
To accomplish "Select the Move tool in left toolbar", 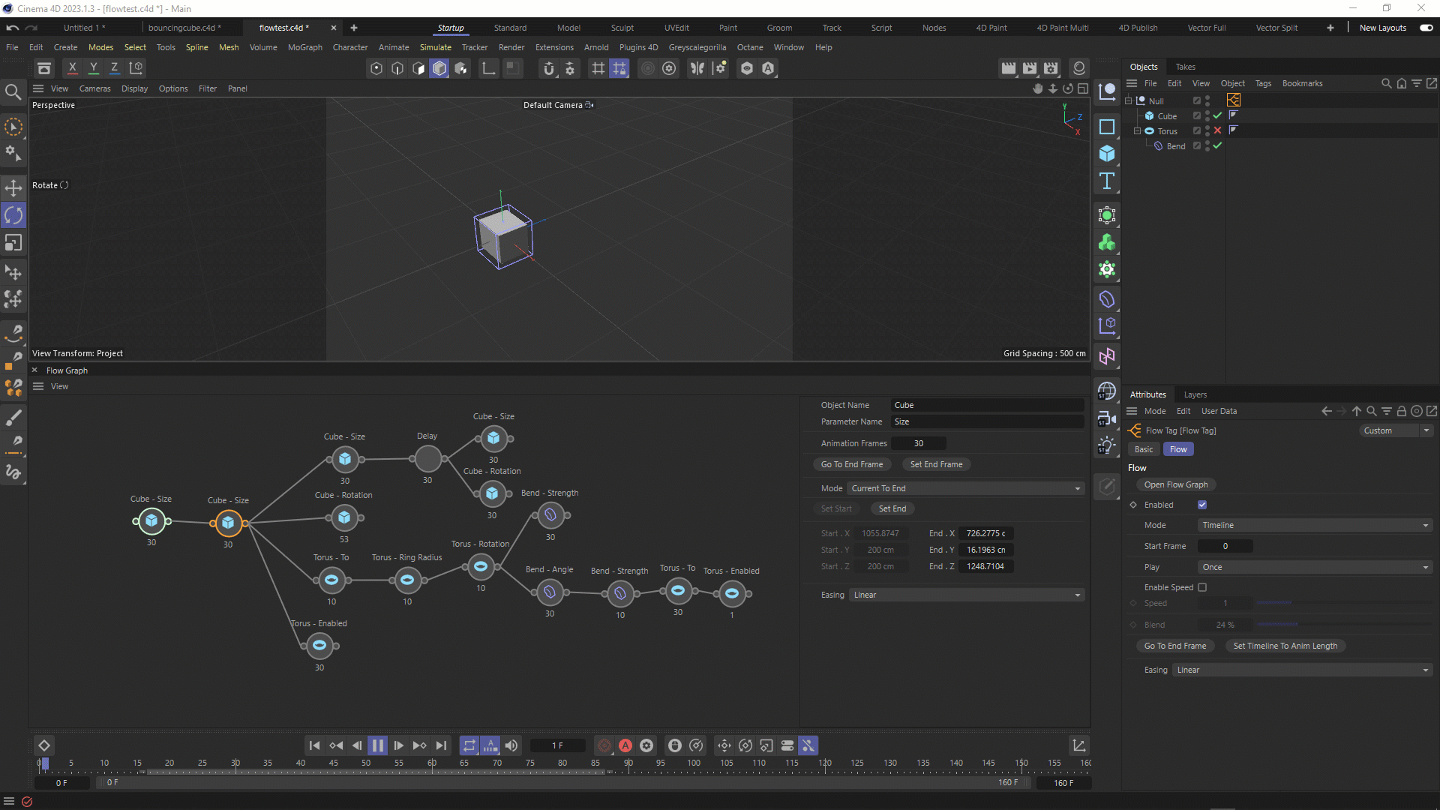I will [13, 187].
